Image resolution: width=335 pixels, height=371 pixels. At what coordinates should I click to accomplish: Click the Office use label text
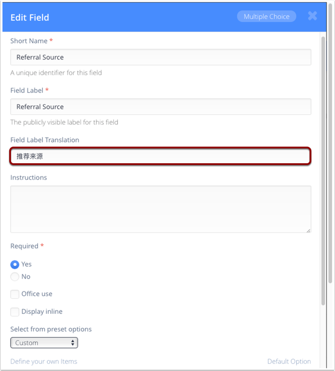(37, 294)
